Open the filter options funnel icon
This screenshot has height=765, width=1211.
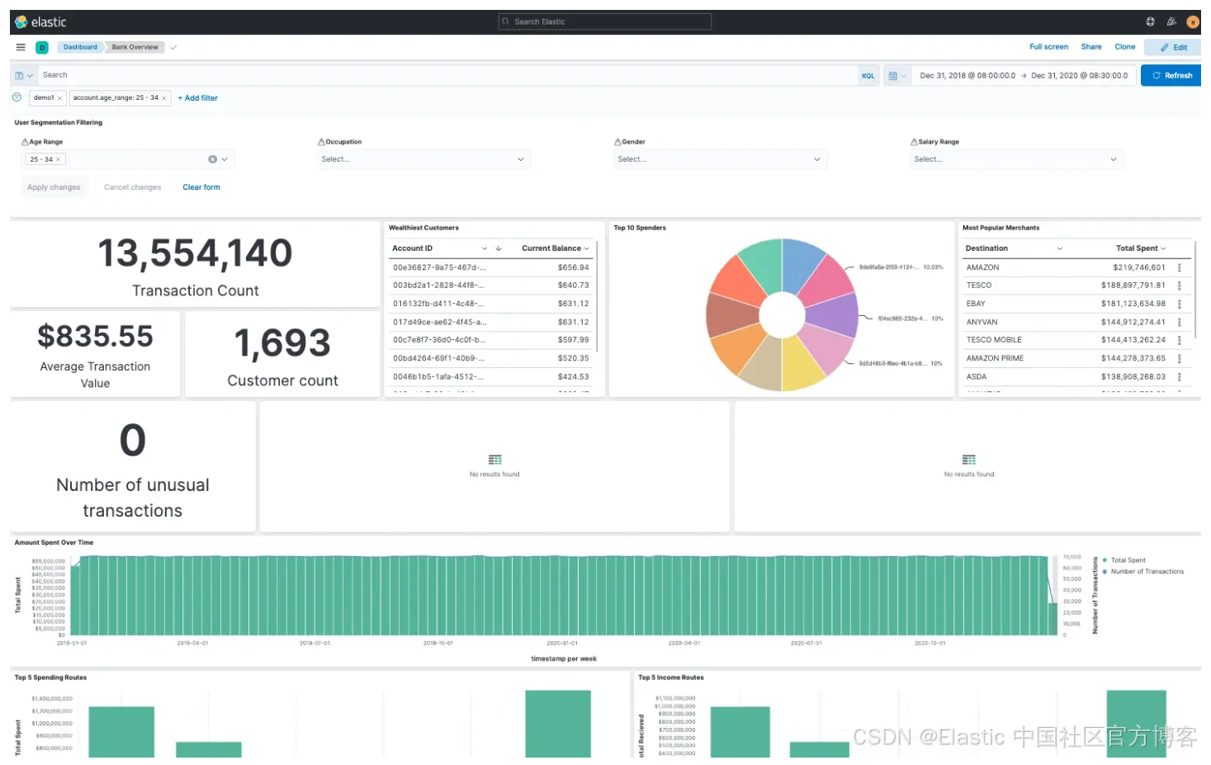point(17,97)
